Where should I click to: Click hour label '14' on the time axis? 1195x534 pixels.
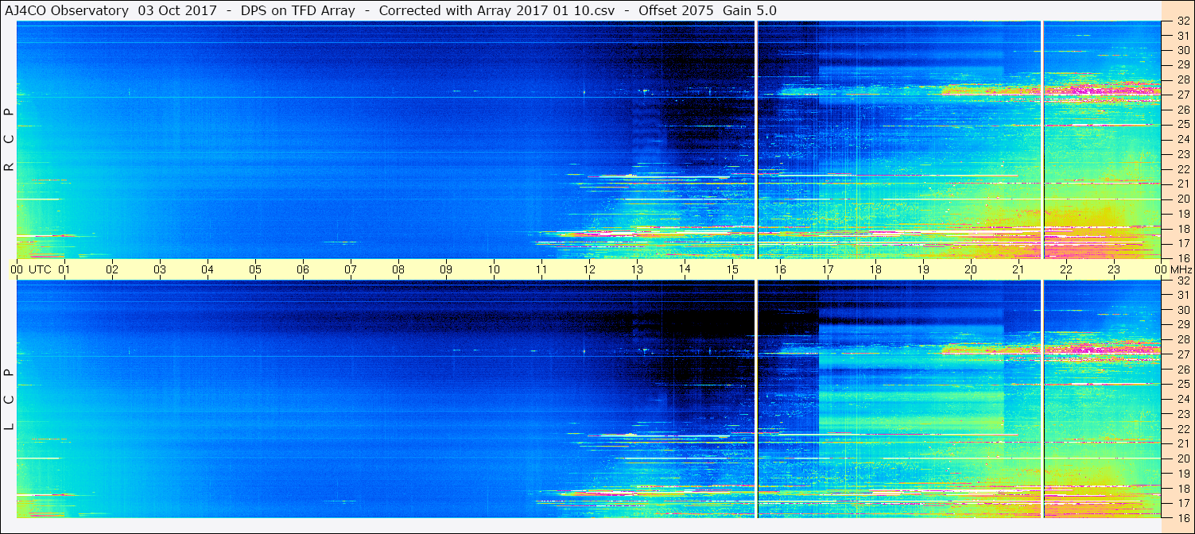coord(685,269)
